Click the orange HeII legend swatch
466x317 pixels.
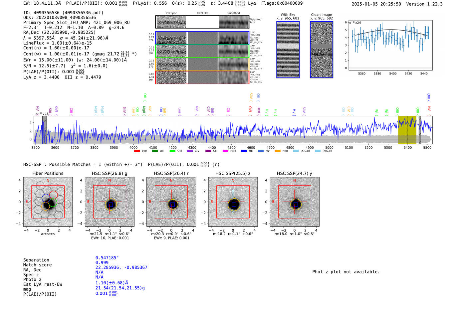coord(278,151)
